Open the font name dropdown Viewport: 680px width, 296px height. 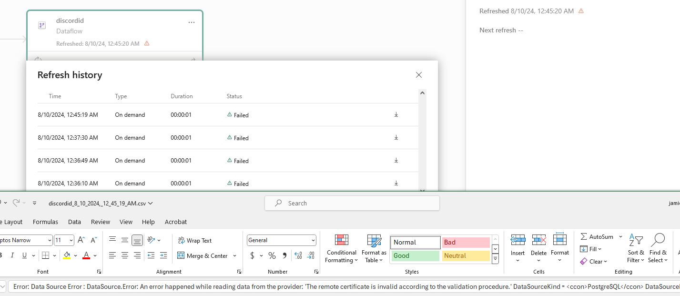[x=50, y=240]
